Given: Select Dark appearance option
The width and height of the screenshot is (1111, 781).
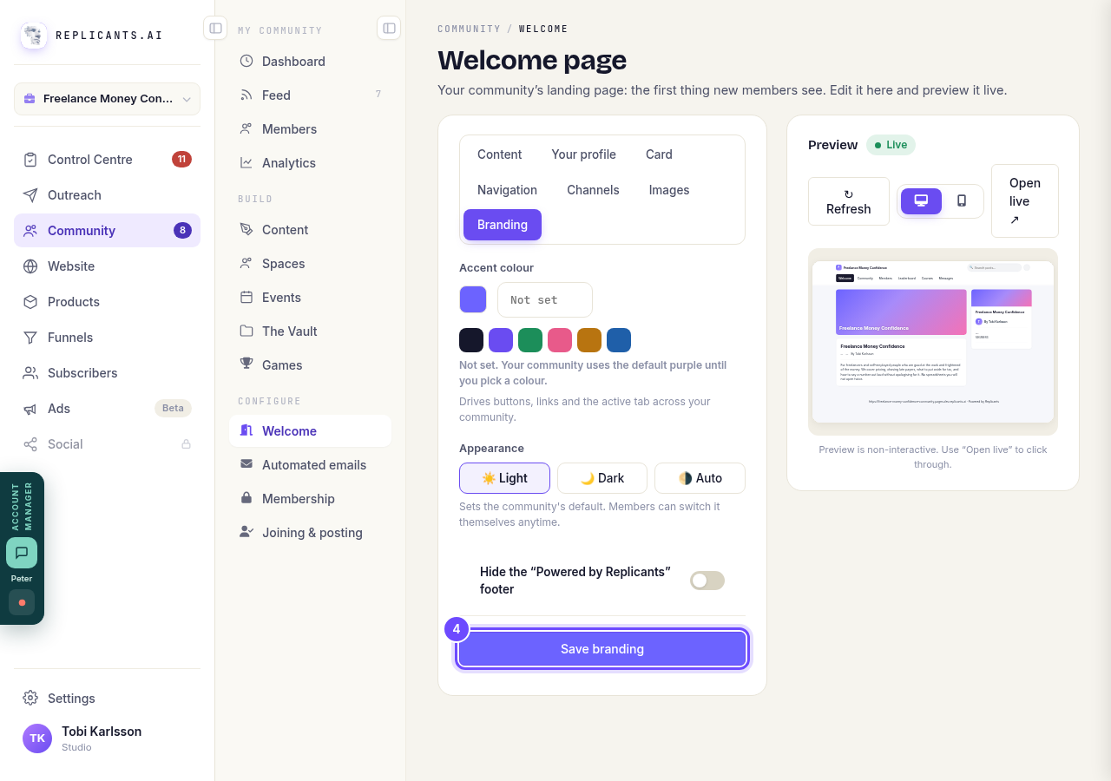Looking at the screenshot, I should (x=602, y=478).
